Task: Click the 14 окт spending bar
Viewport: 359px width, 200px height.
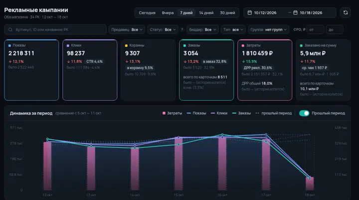Action: point(135,169)
